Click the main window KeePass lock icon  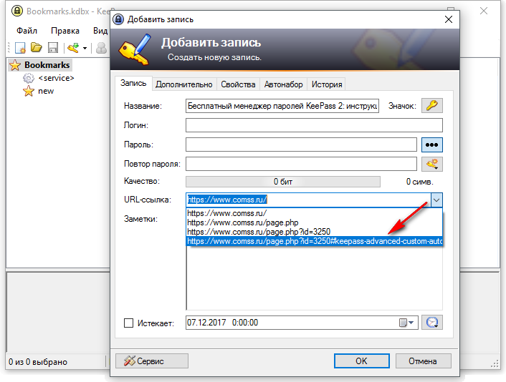click(17, 11)
